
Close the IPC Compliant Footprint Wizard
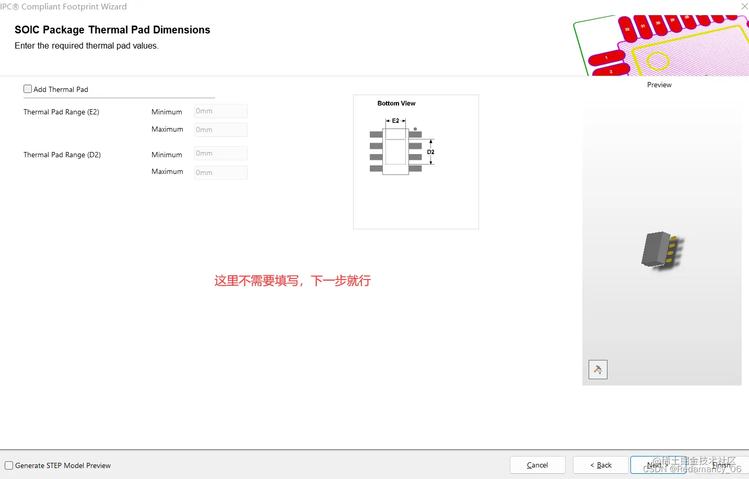(x=744, y=6)
